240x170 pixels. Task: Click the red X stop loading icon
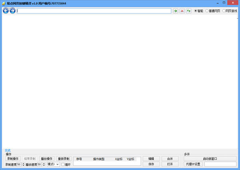182,11
